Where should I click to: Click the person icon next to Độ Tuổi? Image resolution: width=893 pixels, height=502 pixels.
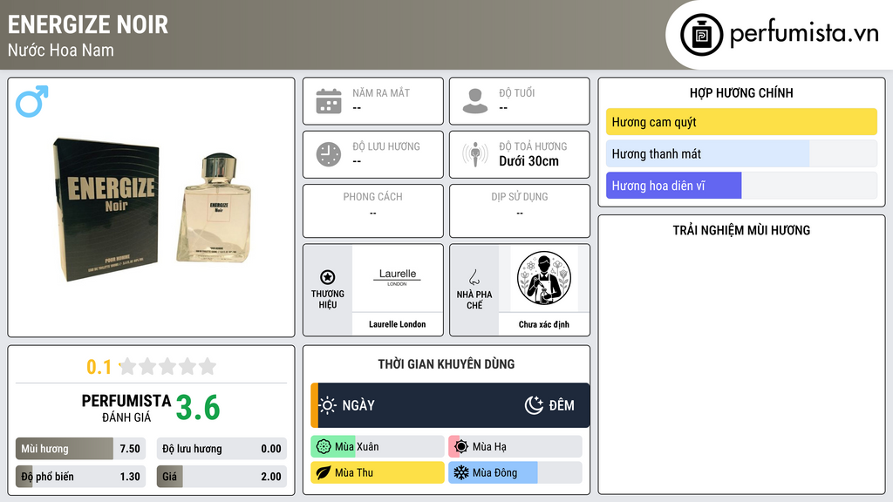[x=475, y=101]
